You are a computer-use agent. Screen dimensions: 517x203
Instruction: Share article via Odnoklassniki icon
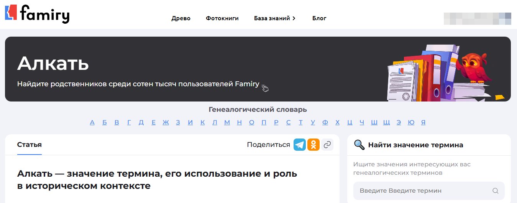click(313, 145)
